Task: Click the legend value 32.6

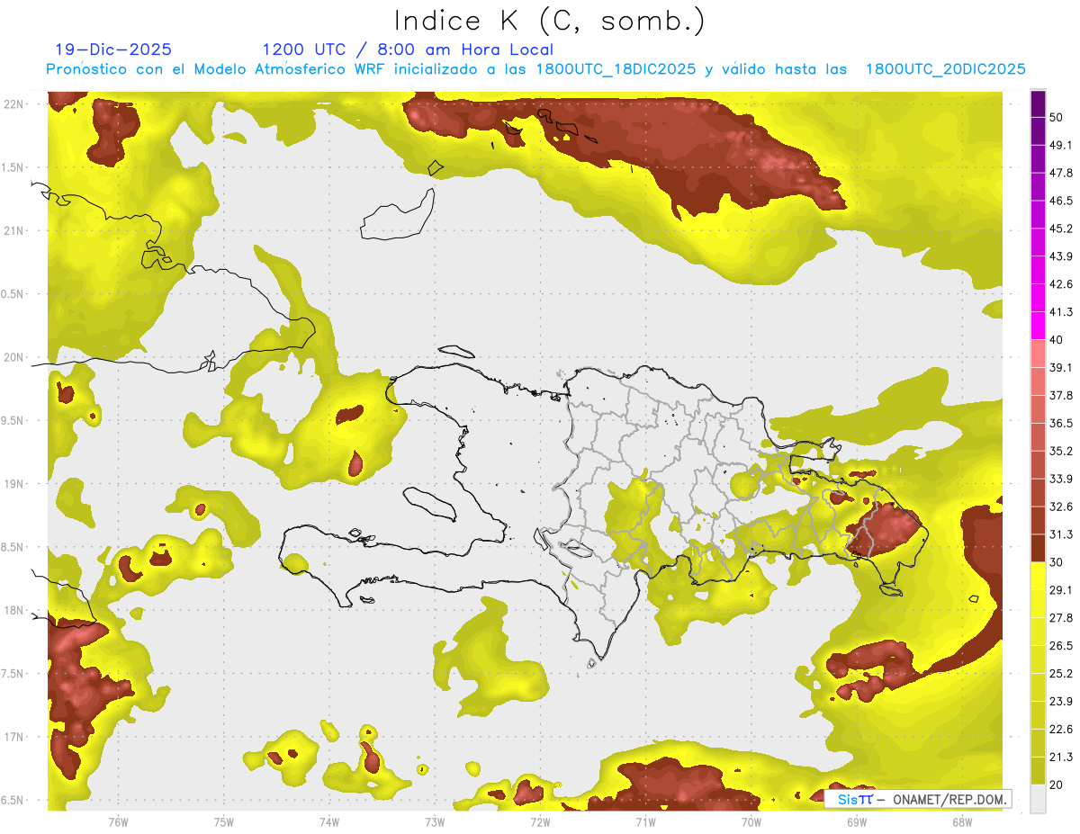Action: pos(1061,507)
